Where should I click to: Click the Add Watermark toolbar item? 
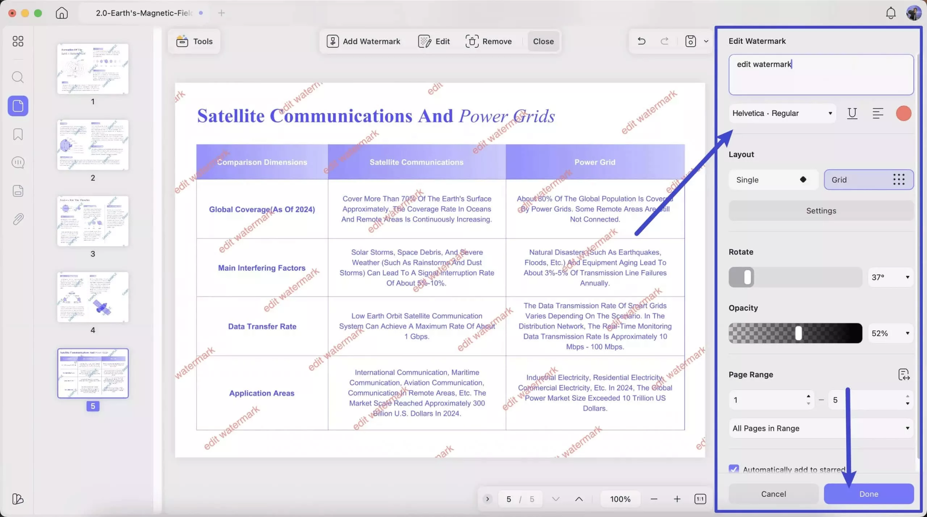point(363,41)
